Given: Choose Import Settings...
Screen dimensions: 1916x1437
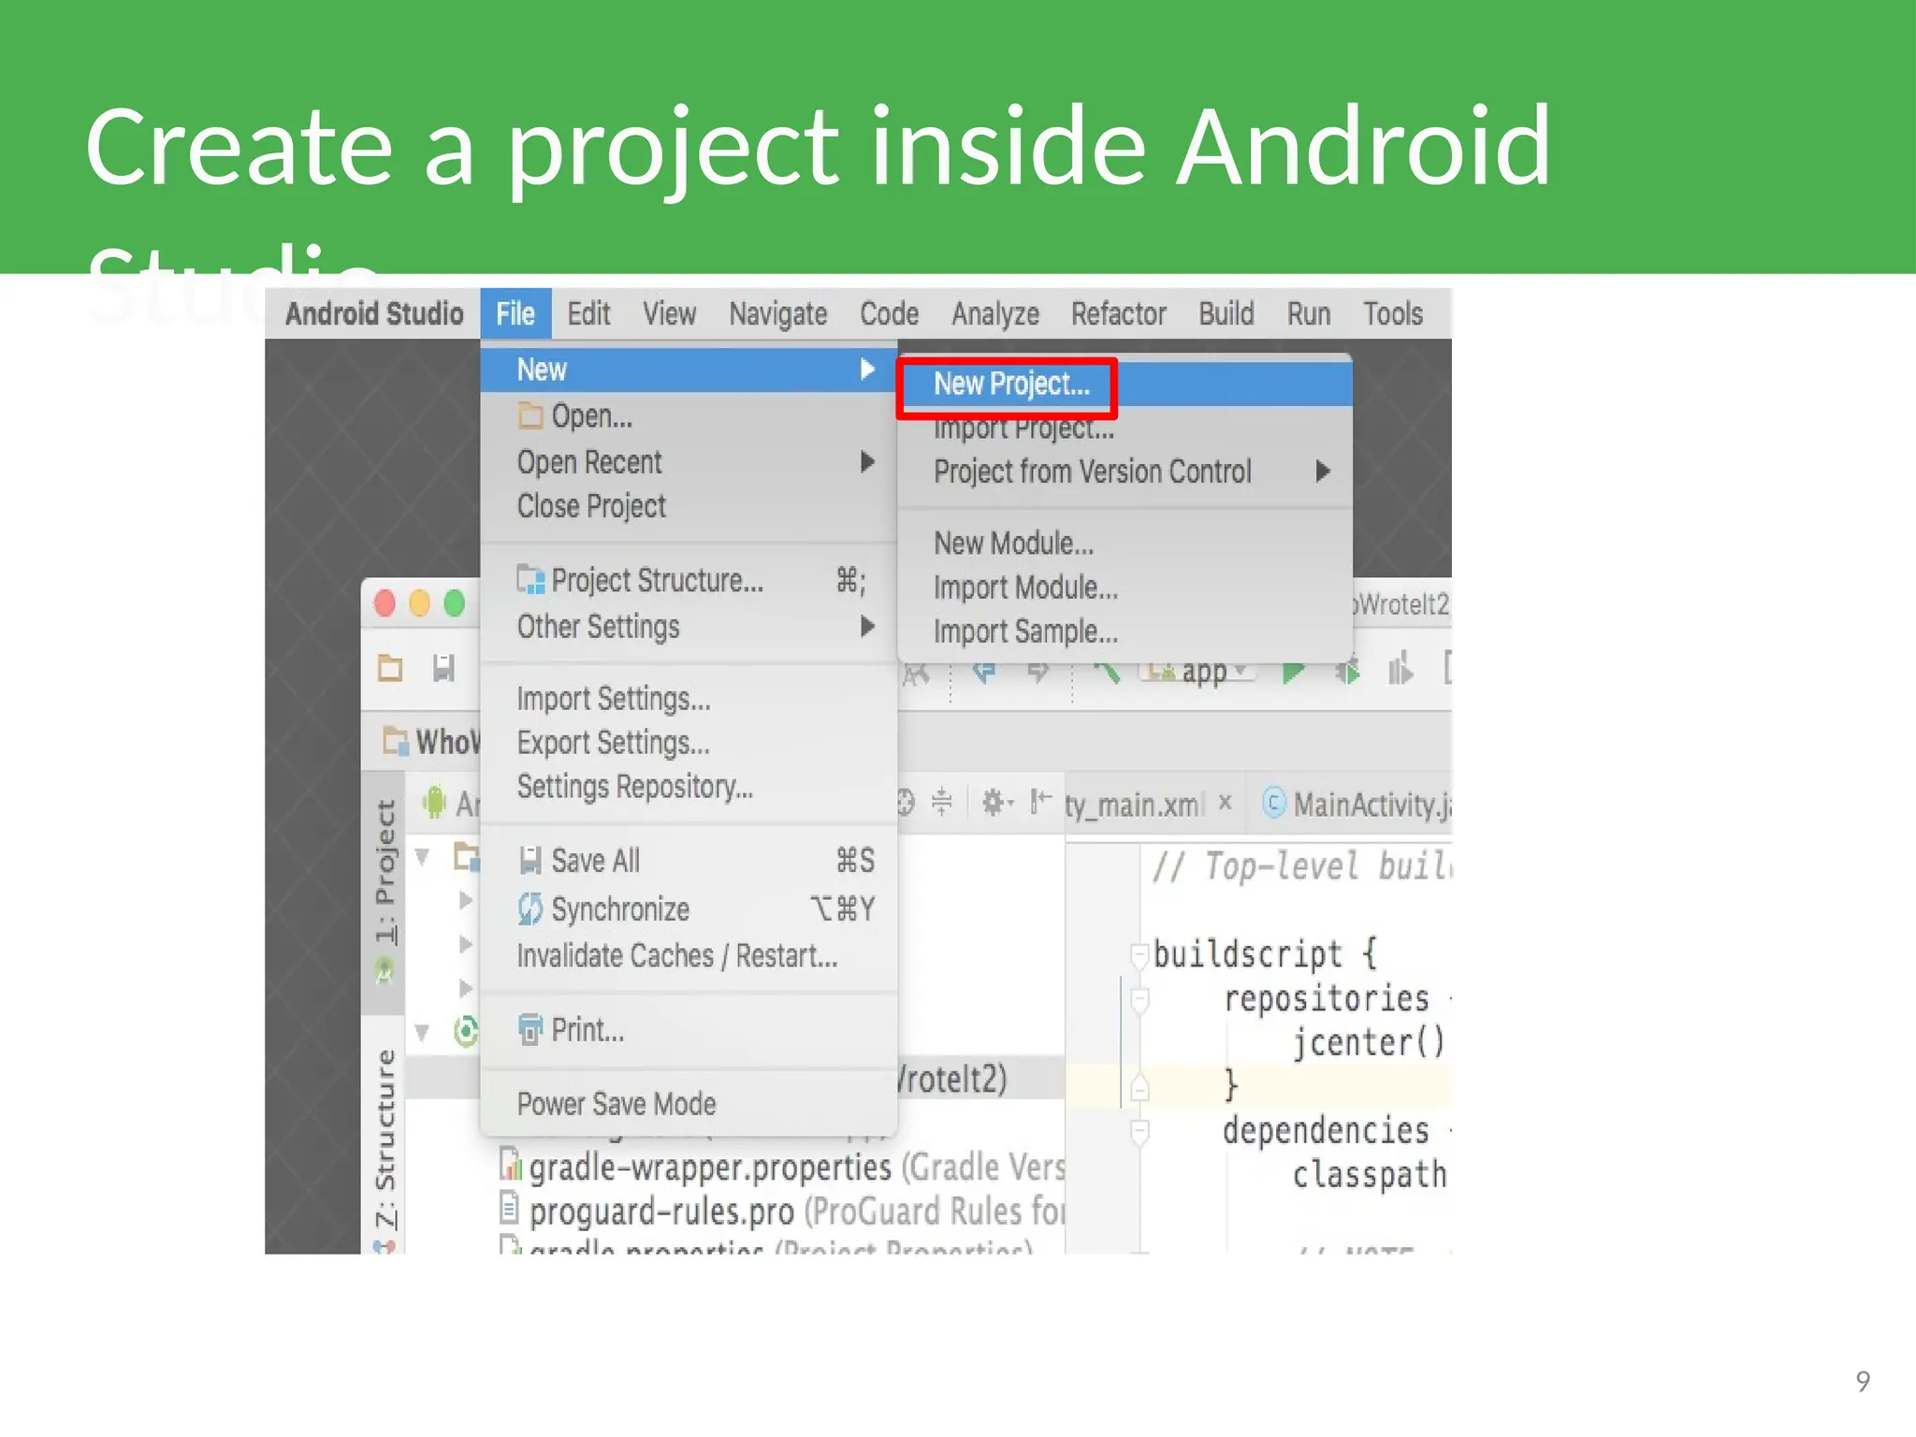Looking at the screenshot, I should click(x=689, y=699).
